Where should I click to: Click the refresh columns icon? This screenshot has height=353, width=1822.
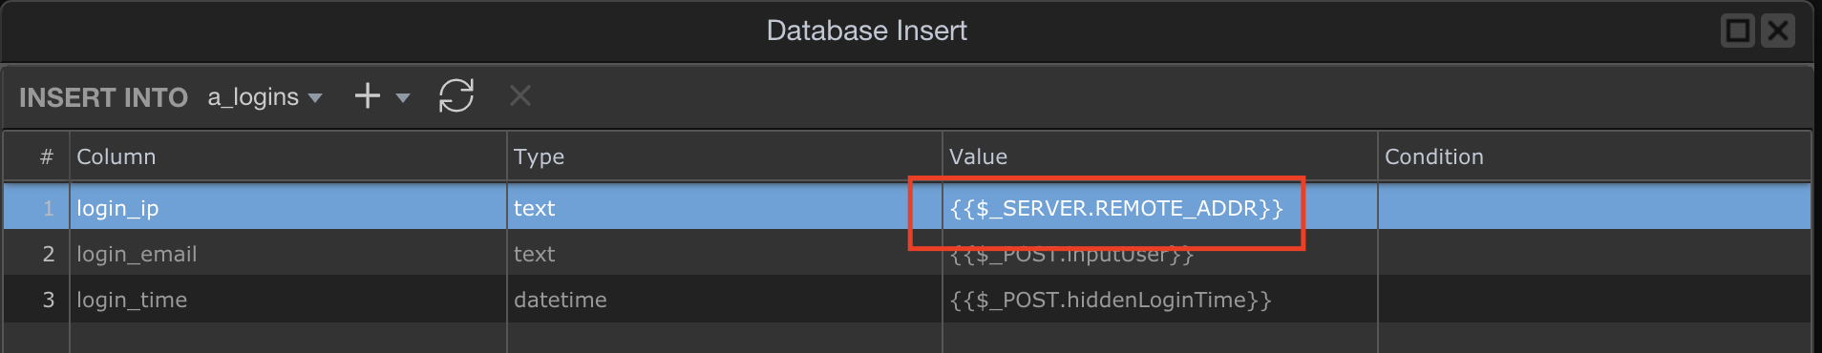(x=456, y=95)
